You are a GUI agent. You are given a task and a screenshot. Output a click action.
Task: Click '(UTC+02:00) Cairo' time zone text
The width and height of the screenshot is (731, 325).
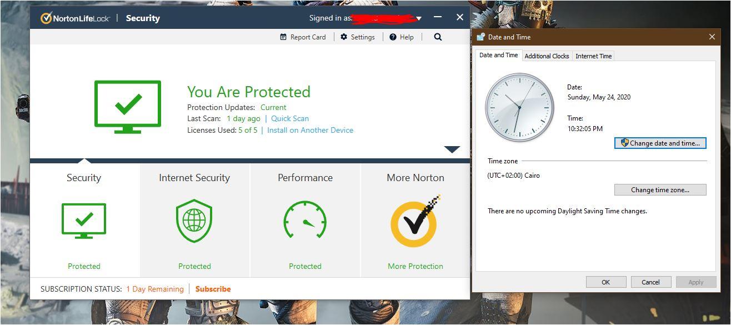click(514, 176)
